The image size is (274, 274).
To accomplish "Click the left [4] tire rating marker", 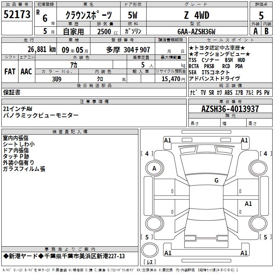I will (147, 154).
